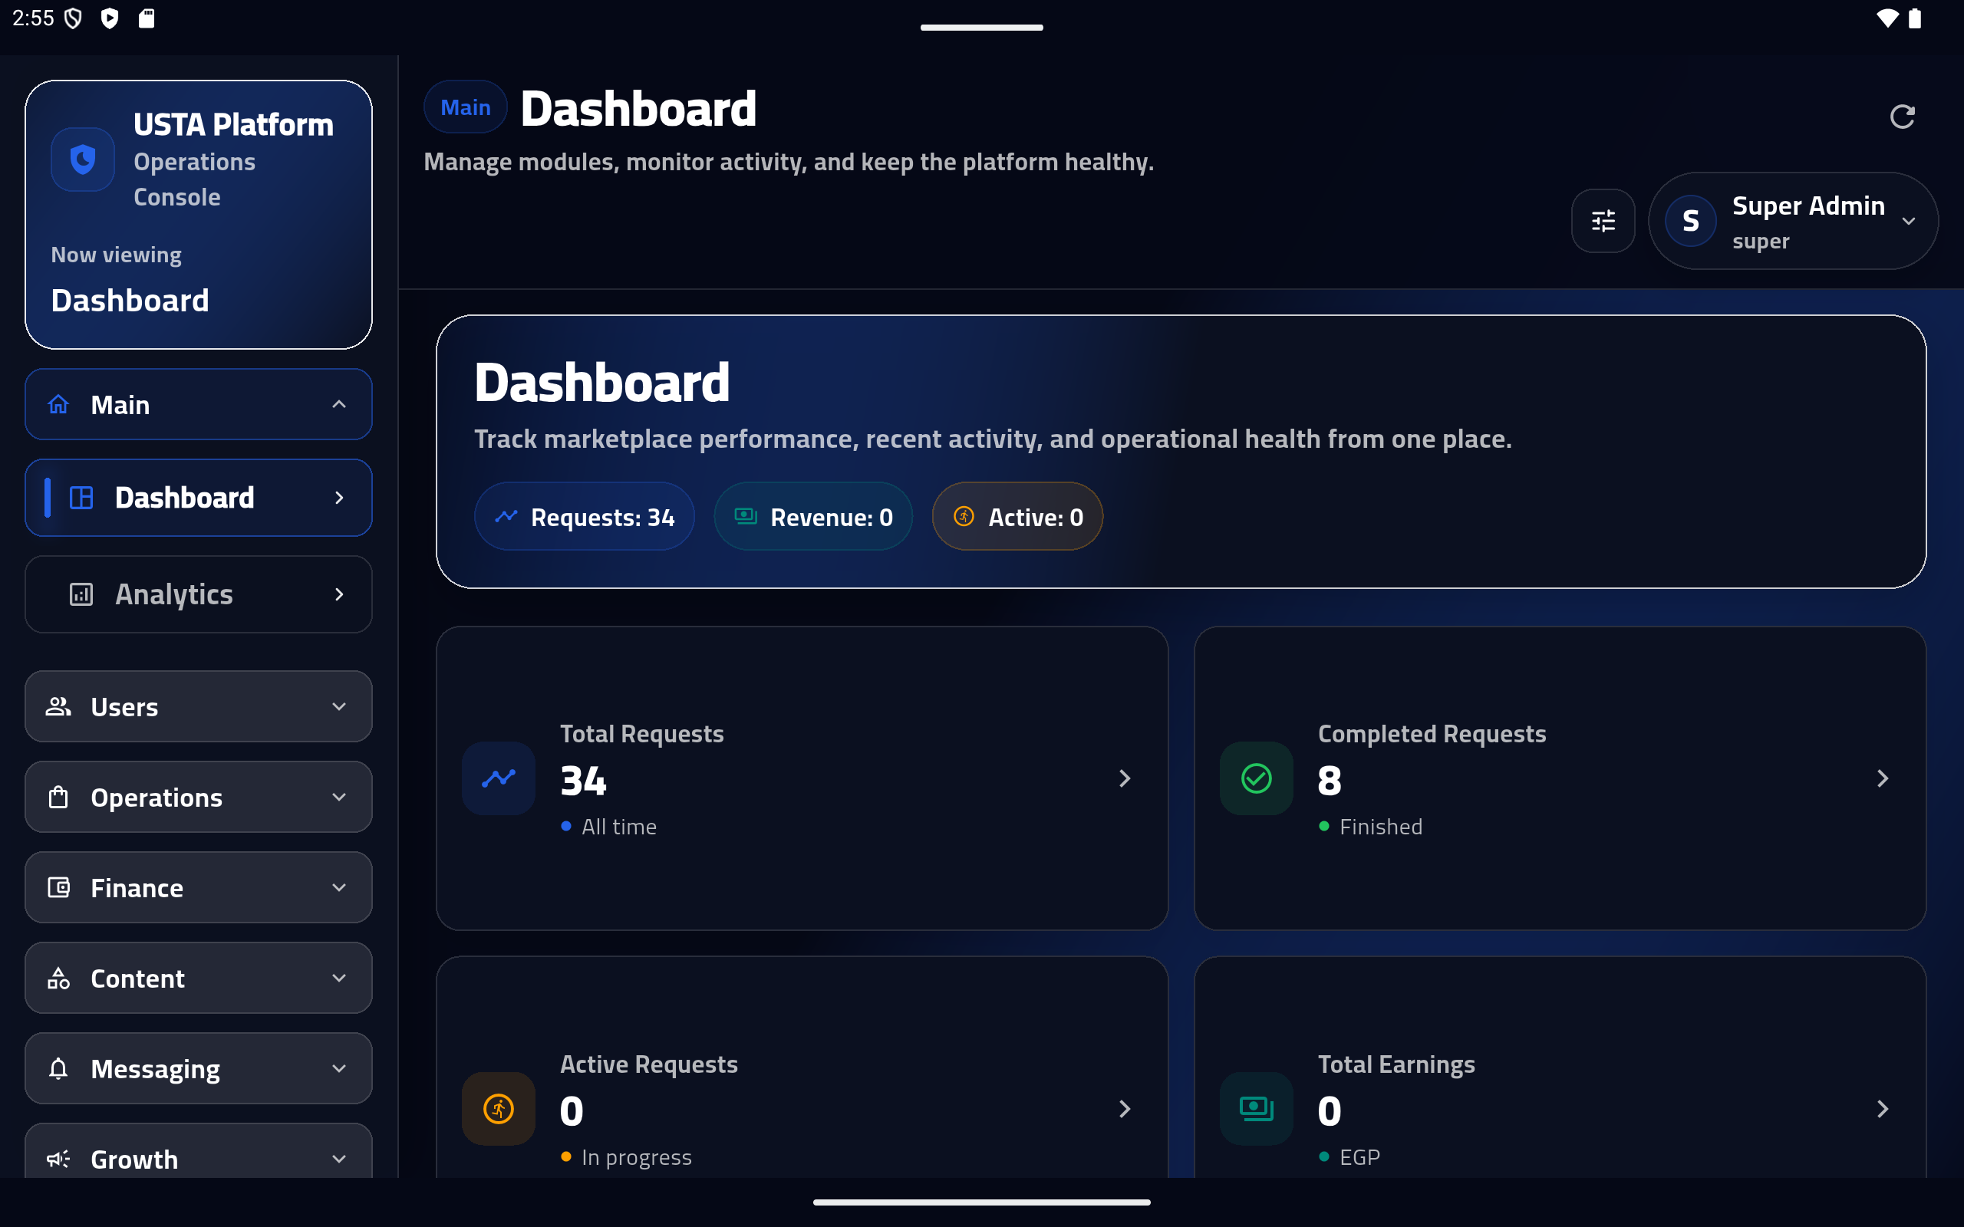Expand the Messaging section chevron
The height and width of the screenshot is (1227, 1964).
point(339,1068)
